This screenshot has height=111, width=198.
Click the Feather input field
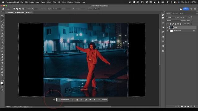point(35,9)
